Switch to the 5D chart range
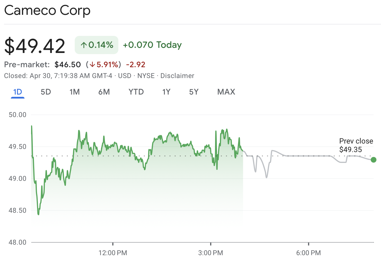Screen dimensions: 381x262 tap(46, 92)
